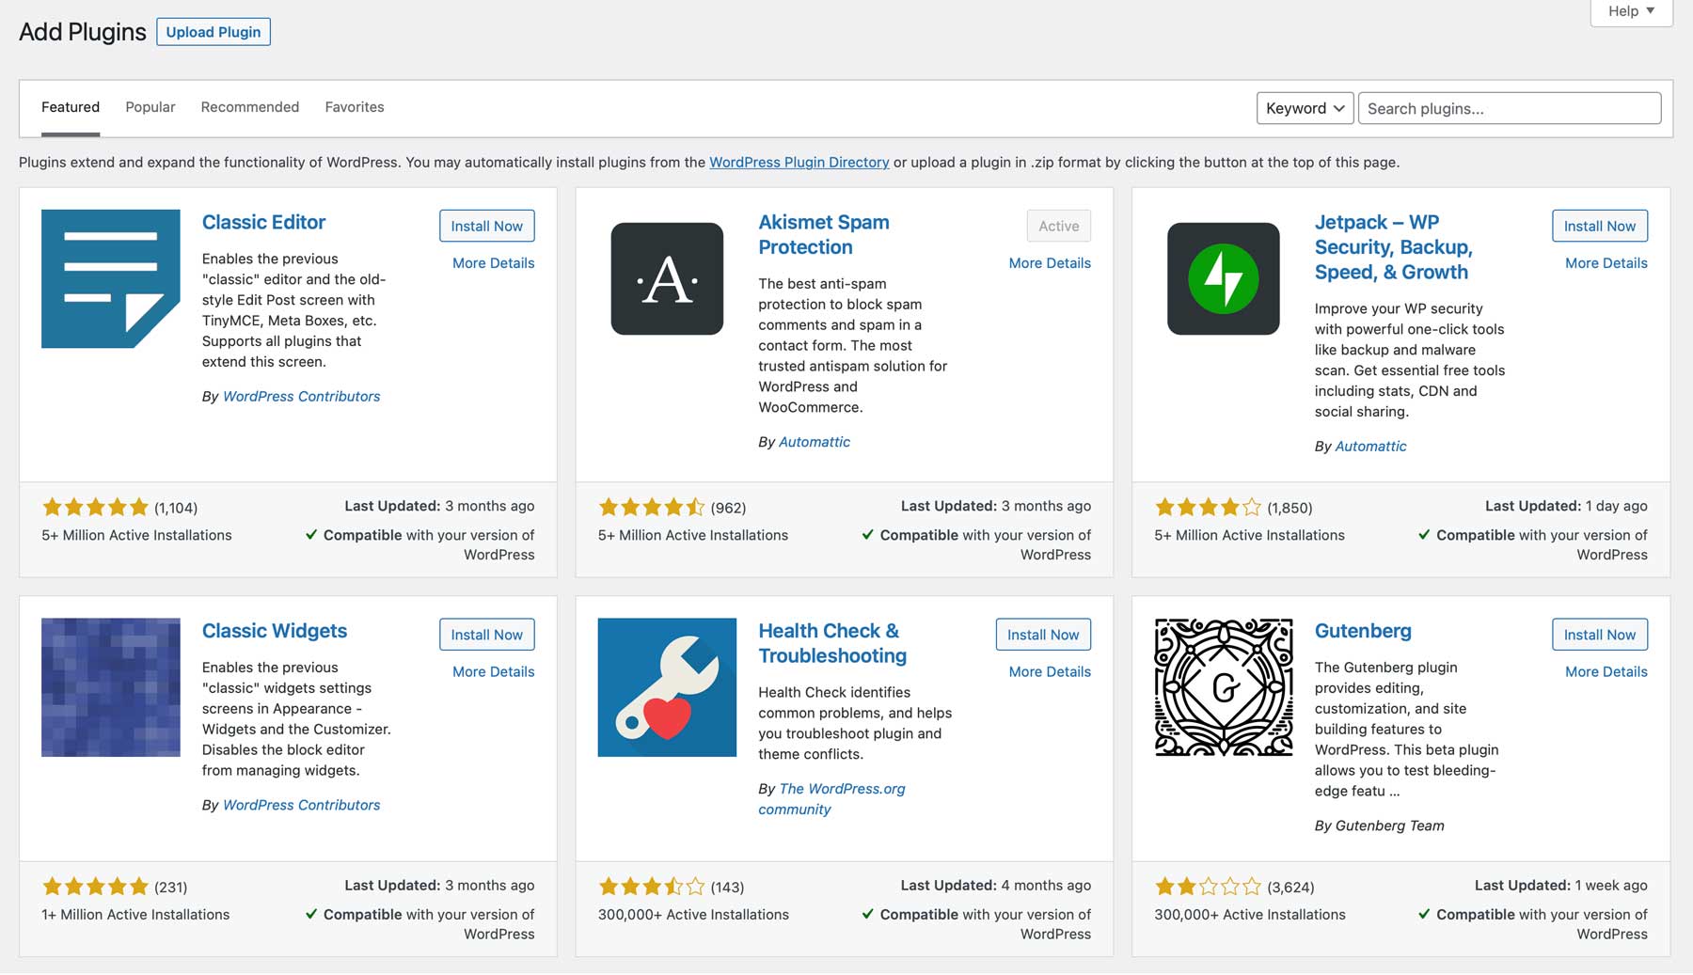This screenshot has width=1693, height=975.
Task: Click the compatibility checkmark under Jetpack
Action: tap(1426, 535)
